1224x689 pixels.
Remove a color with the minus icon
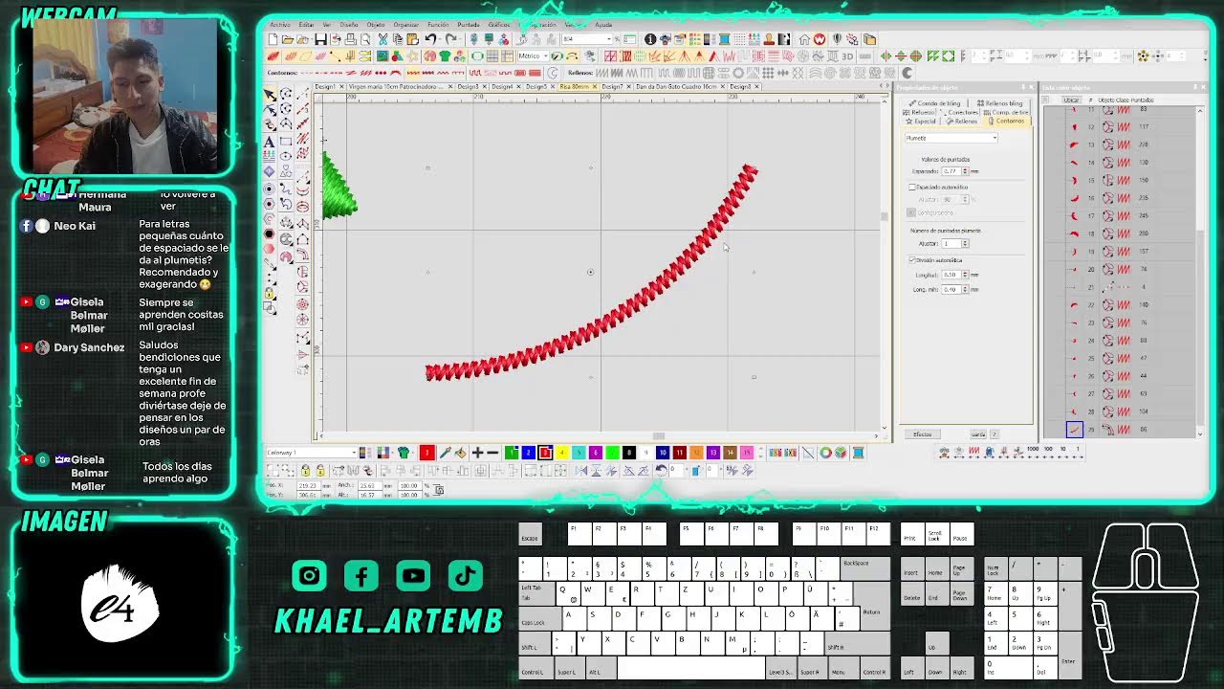tap(492, 452)
